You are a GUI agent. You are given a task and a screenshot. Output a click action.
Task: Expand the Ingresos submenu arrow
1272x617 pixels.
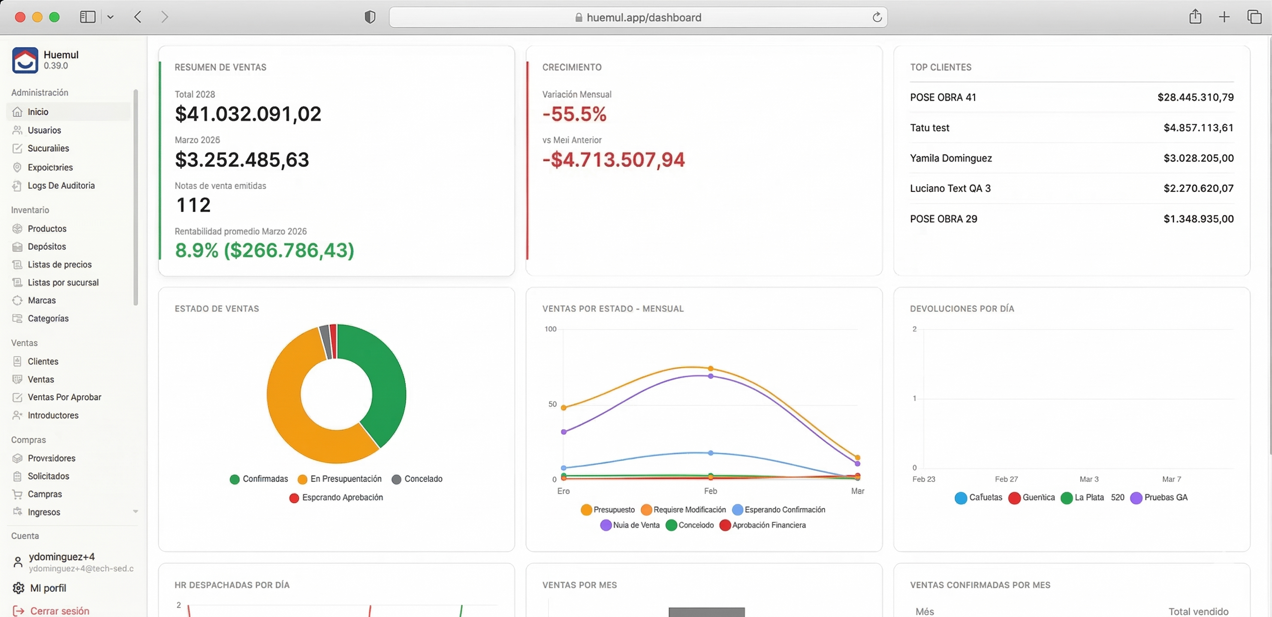(x=135, y=512)
